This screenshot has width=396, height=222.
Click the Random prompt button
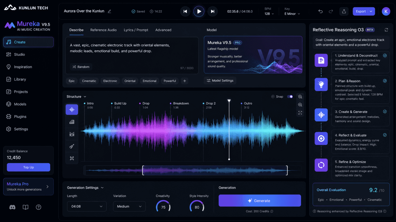(81, 67)
